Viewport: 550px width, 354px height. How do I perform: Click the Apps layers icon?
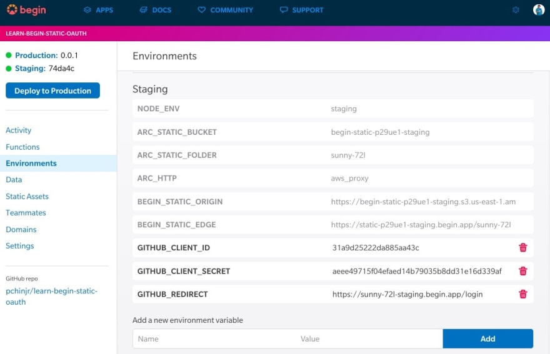click(87, 10)
